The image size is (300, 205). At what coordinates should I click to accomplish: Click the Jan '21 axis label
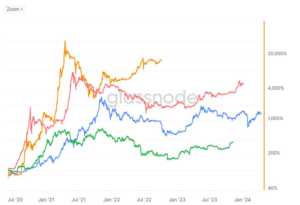pos(46,200)
